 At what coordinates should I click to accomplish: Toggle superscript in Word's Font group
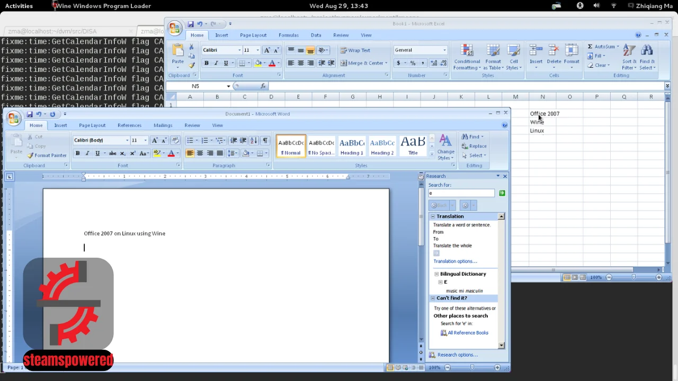[x=132, y=153]
